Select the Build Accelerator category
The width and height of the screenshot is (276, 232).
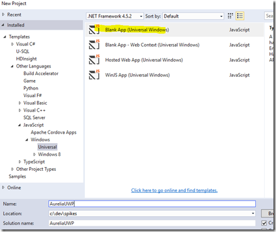41,74
